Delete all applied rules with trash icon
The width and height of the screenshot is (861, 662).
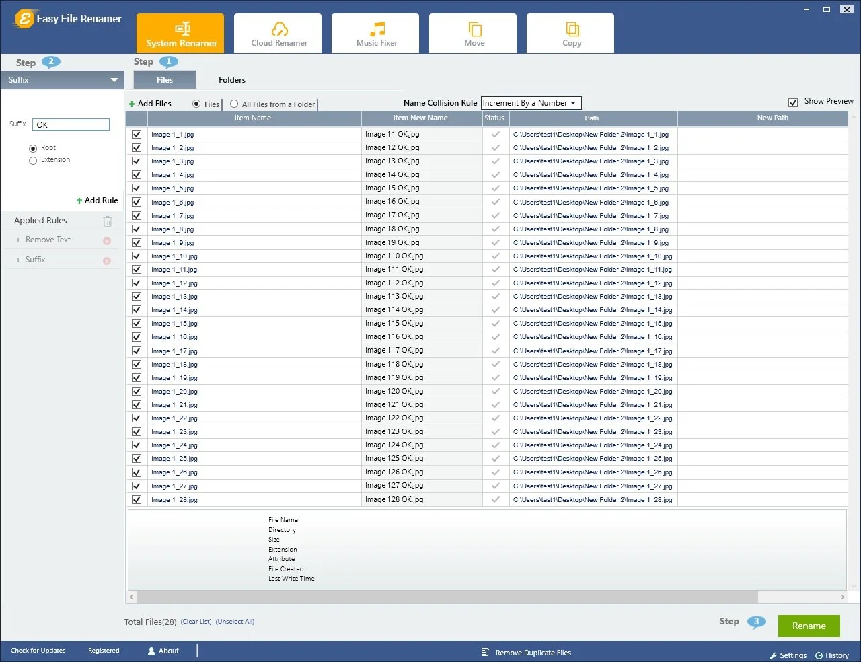[x=108, y=221]
